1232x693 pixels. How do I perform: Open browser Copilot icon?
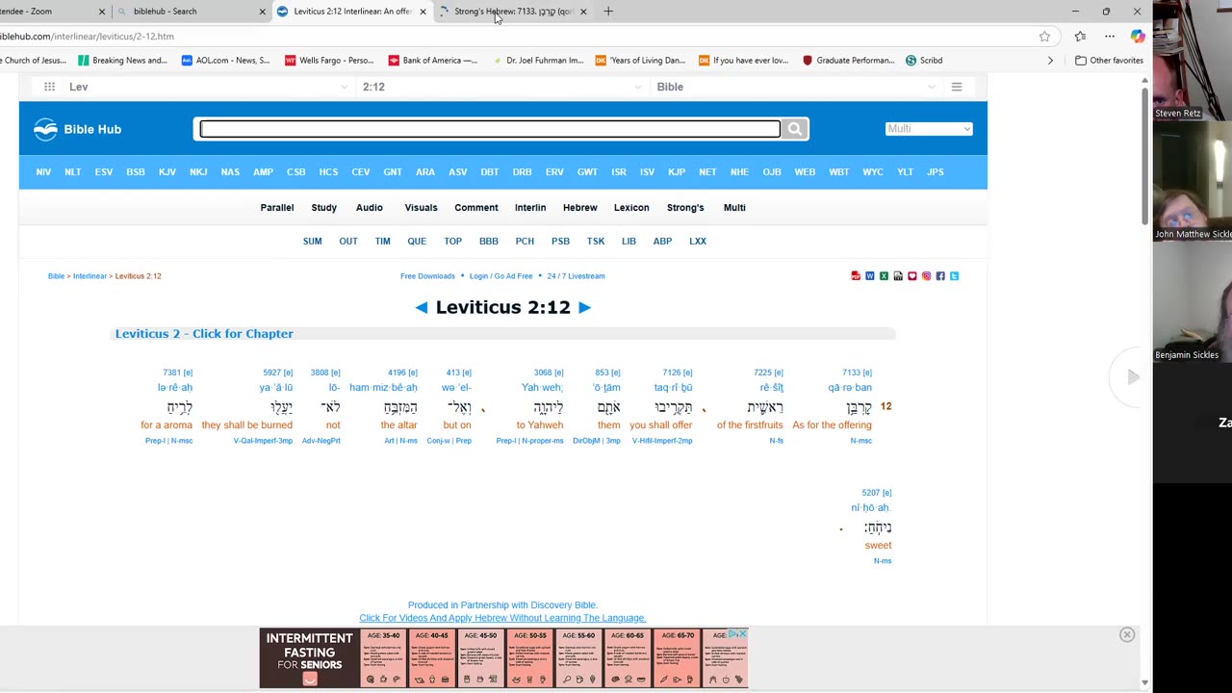pos(1138,37)
